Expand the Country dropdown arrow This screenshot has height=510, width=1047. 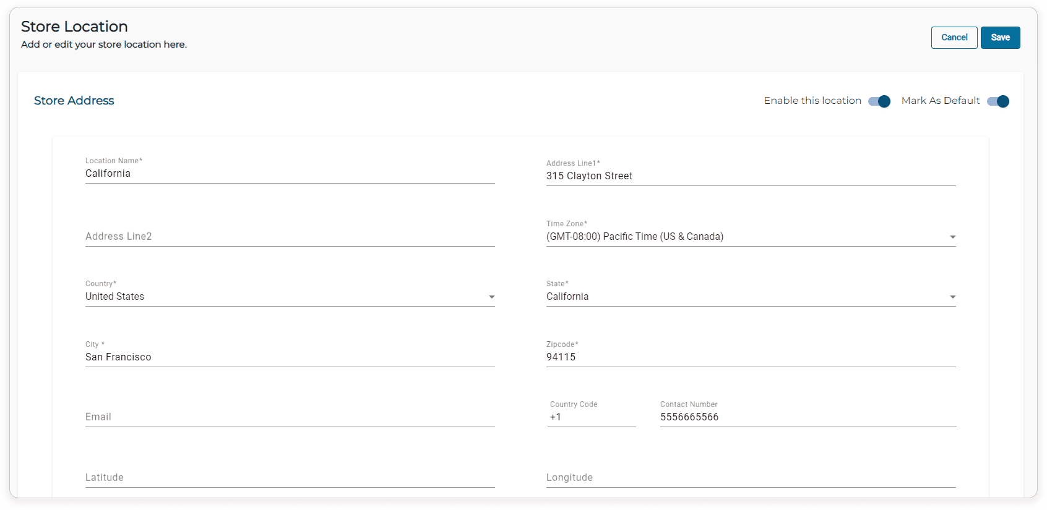[491, 297]
